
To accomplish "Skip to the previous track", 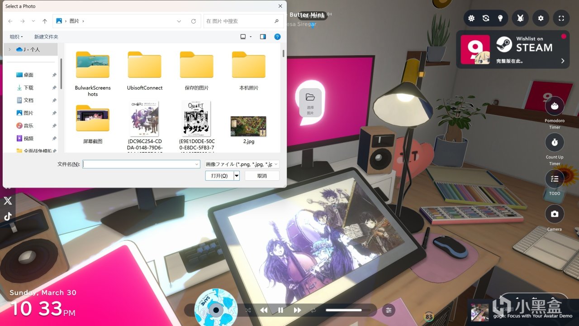I will pos(264,310).
